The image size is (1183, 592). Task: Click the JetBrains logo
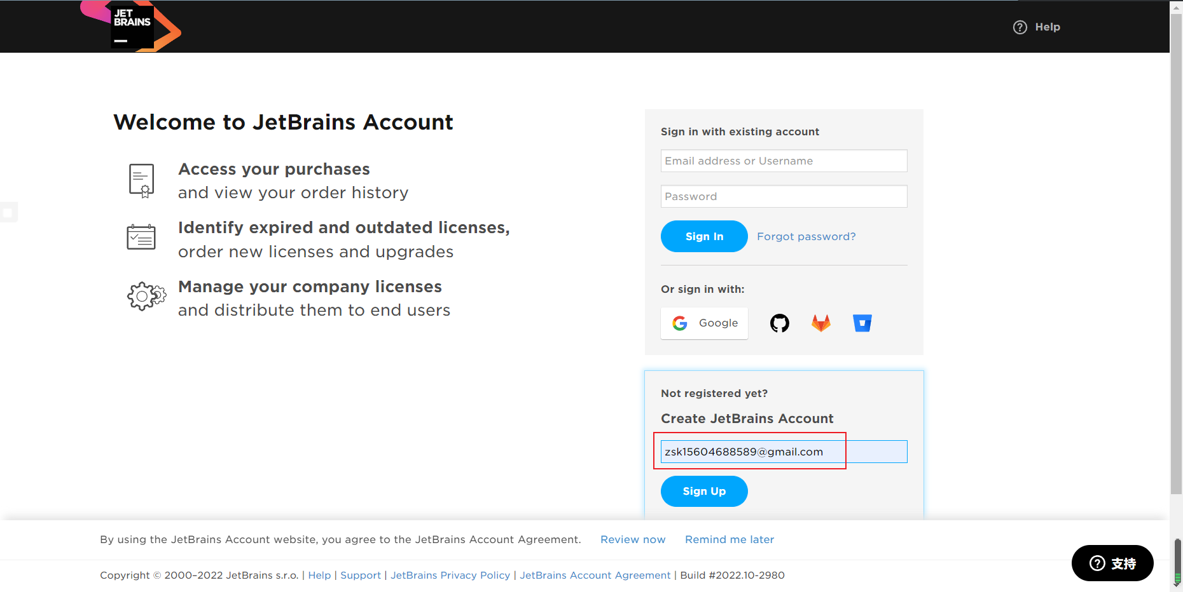(132, 27)
